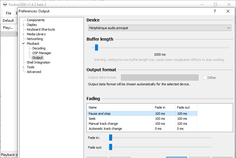Select the Playback preferences page
Screen dimensions: 236x158
pos(33,44)
